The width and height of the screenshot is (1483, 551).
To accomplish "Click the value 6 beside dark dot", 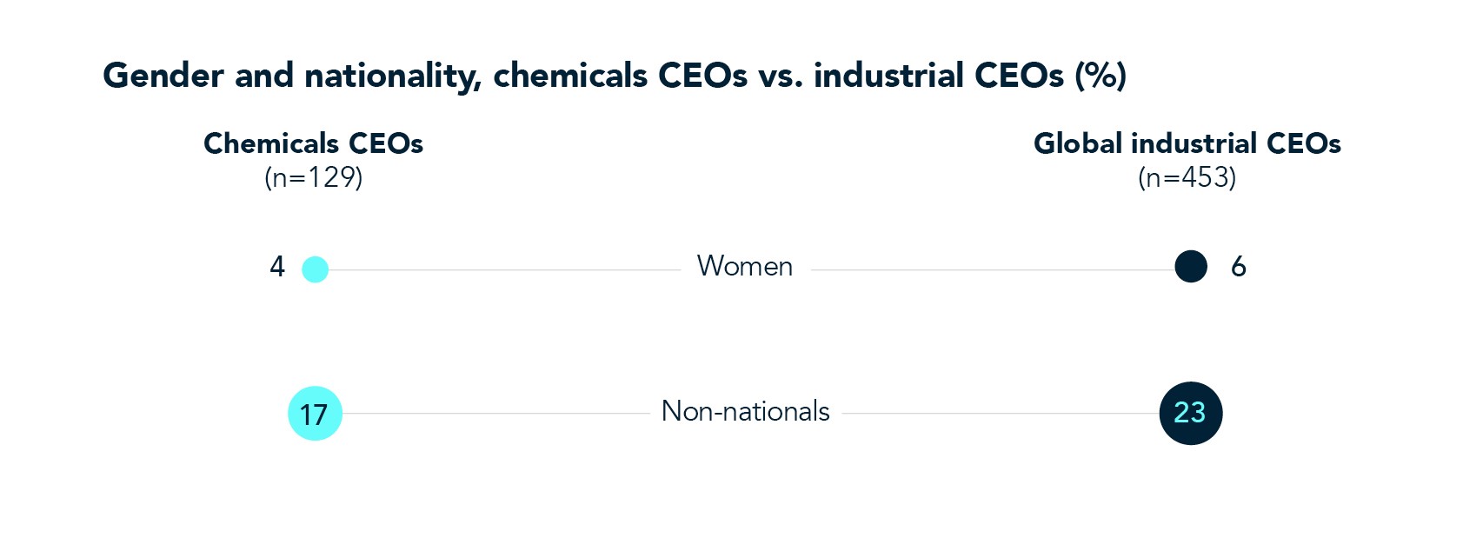I will point(1238,266).
